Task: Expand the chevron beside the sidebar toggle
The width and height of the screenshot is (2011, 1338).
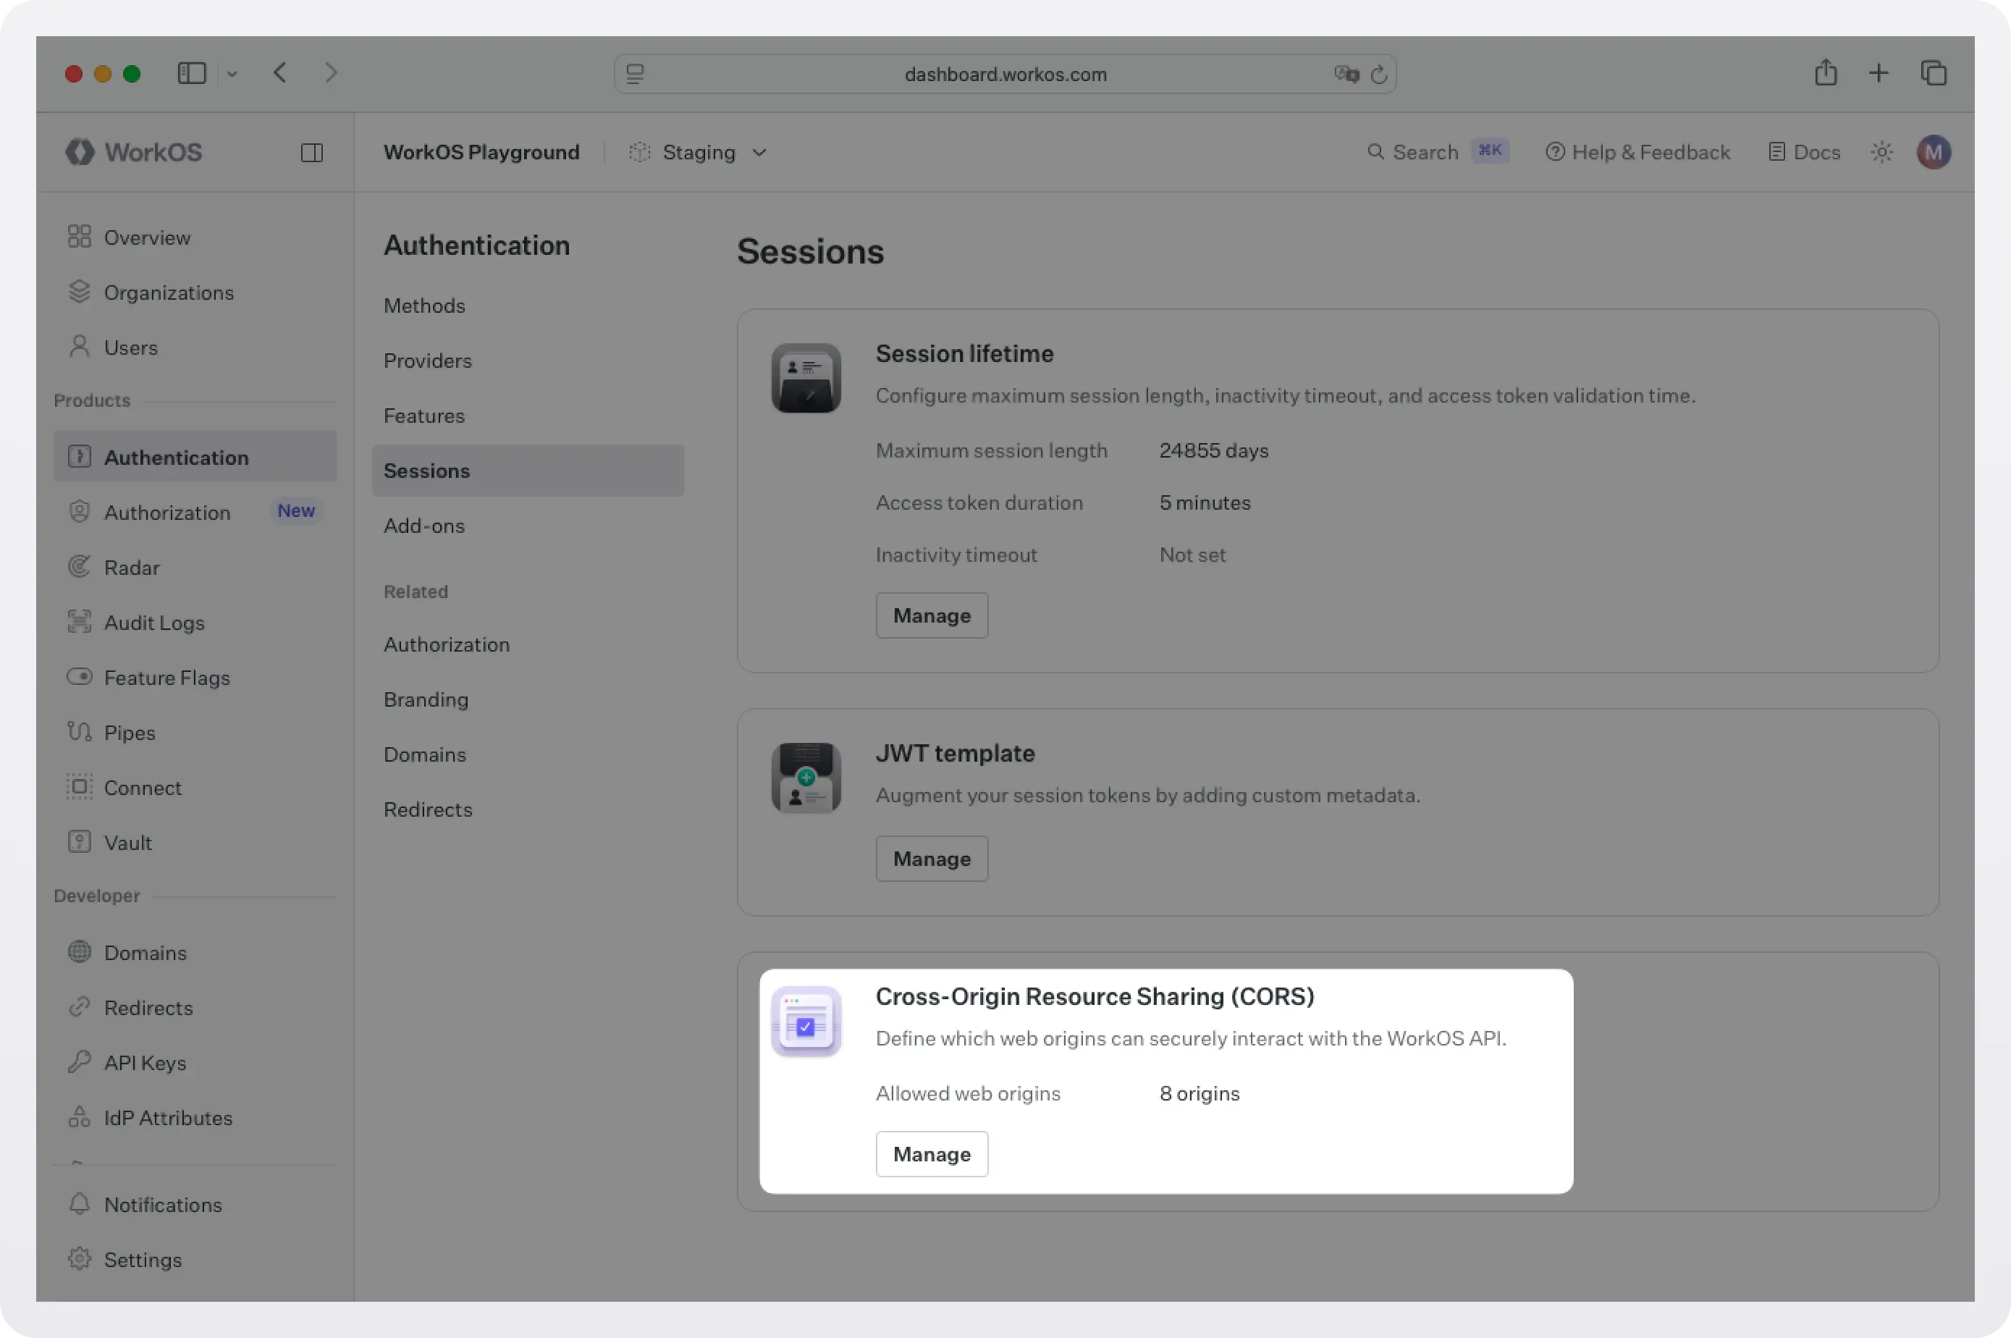Action: (233, 73)
